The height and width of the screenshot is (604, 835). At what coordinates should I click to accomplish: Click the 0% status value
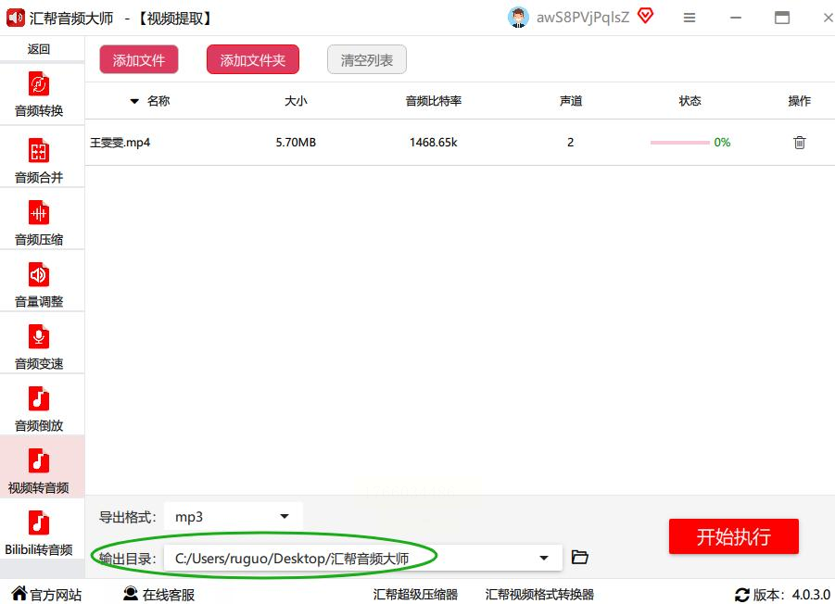click(722, 142)
